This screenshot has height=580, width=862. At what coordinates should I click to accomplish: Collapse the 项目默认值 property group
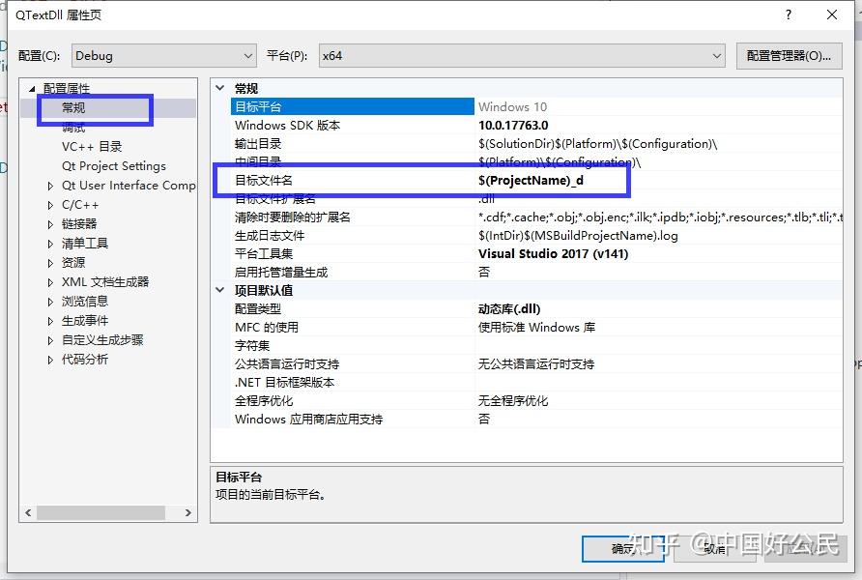point(220,290)
